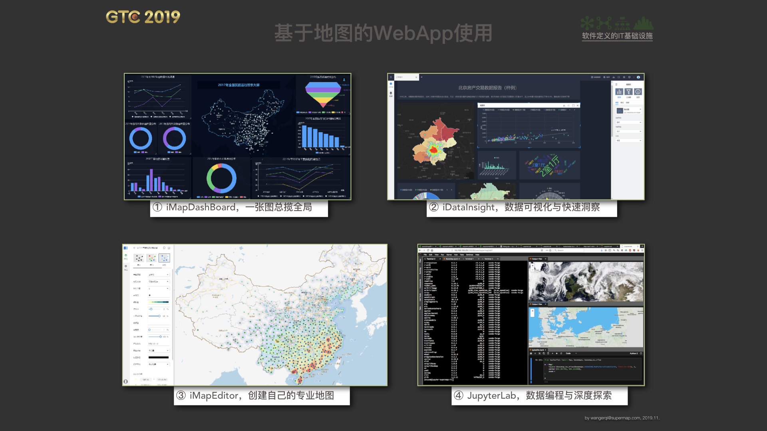Viewport: 767px width, 431px height.
Task: Expand the second classification dropdown in iMapEditor panel
Action: click(159, 282)
